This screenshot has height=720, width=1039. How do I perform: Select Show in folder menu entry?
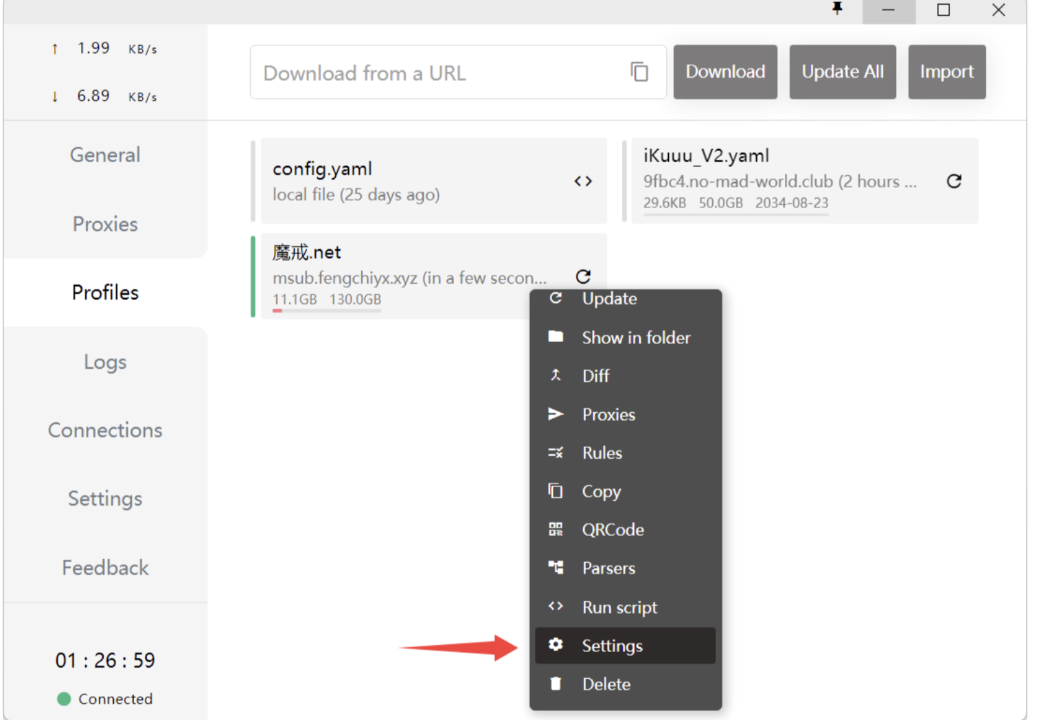626,337
